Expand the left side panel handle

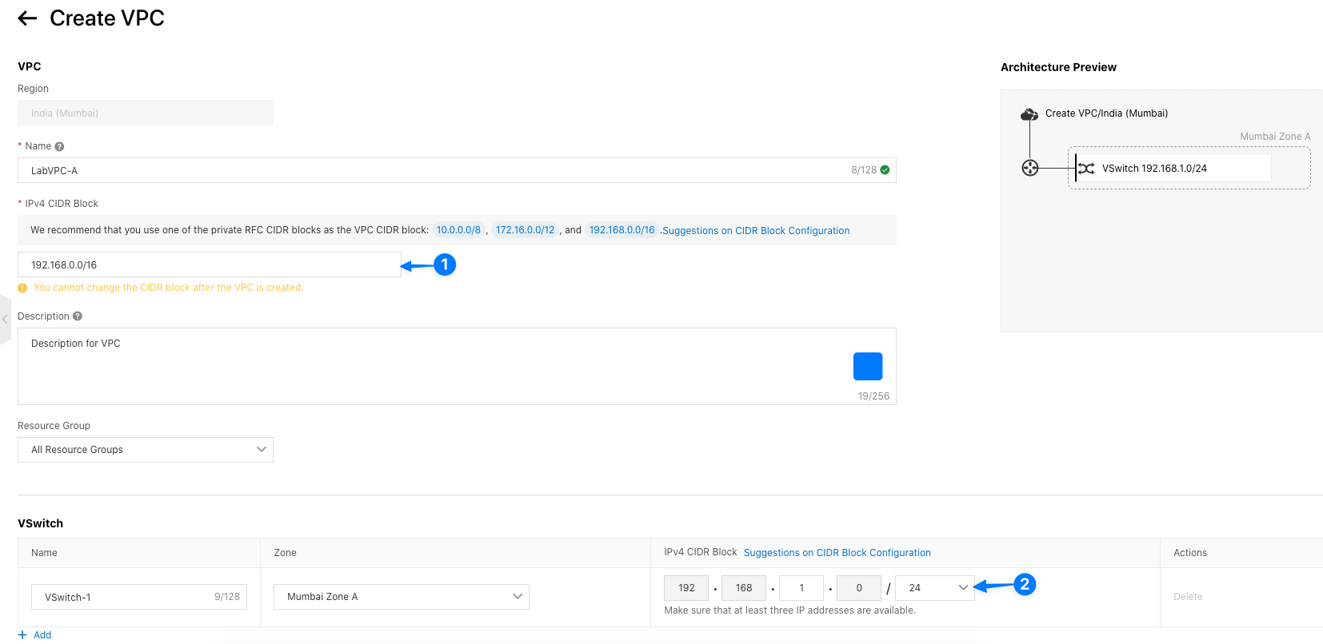pos(5,319)
